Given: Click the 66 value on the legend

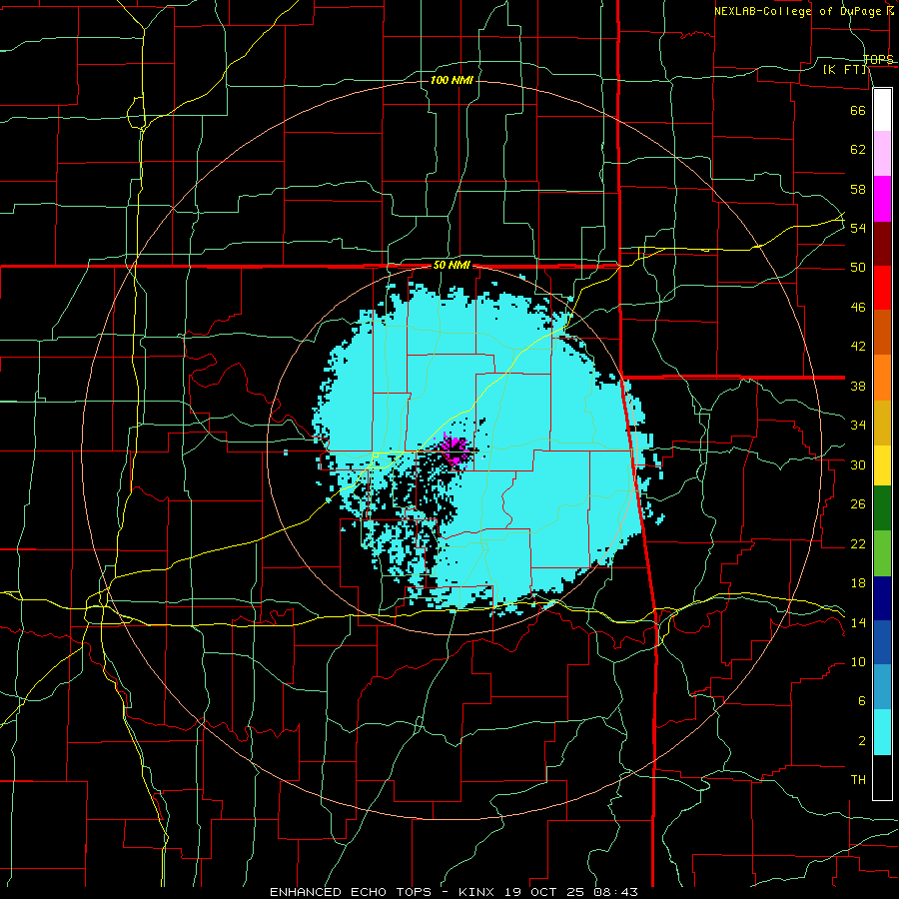Looking at the screenshot, I should pyautogui.click(x=858, y=111).
